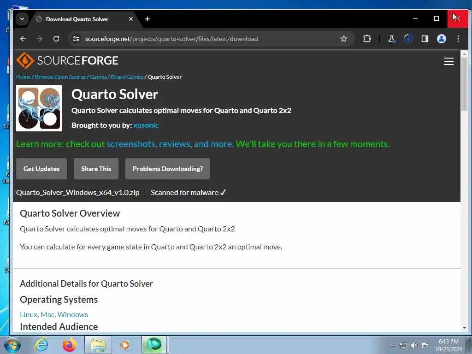Show hidden tray icons arrow
The image size is (472, 354).
click(x=392, y=345)
